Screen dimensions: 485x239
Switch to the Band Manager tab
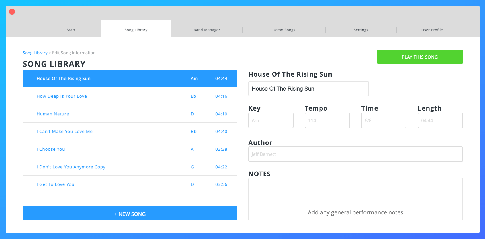tap(207, 30)
